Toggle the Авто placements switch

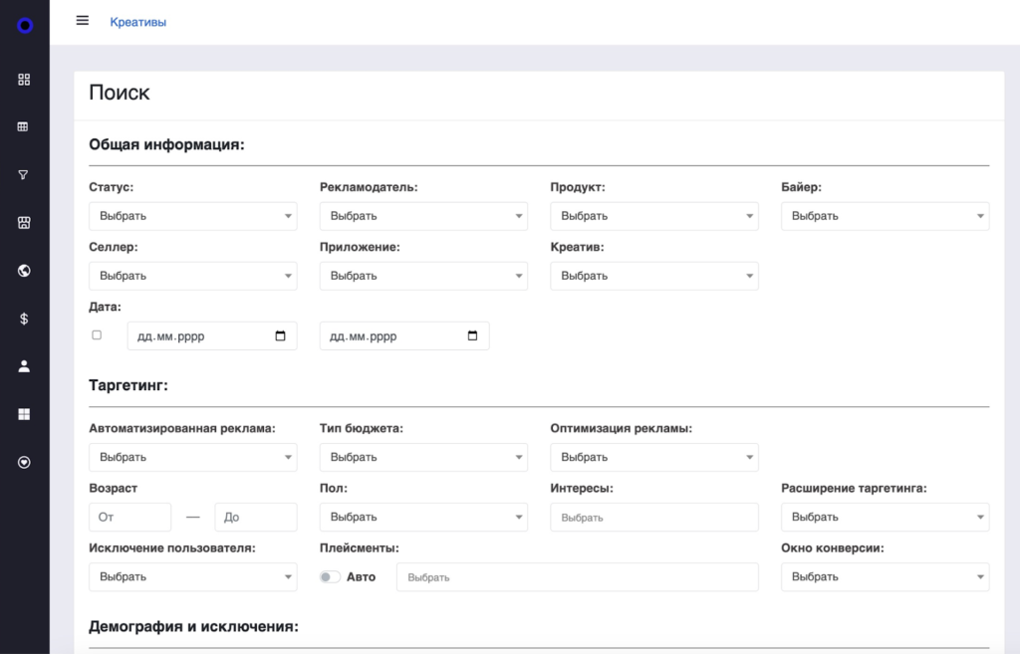coord(330,577)
